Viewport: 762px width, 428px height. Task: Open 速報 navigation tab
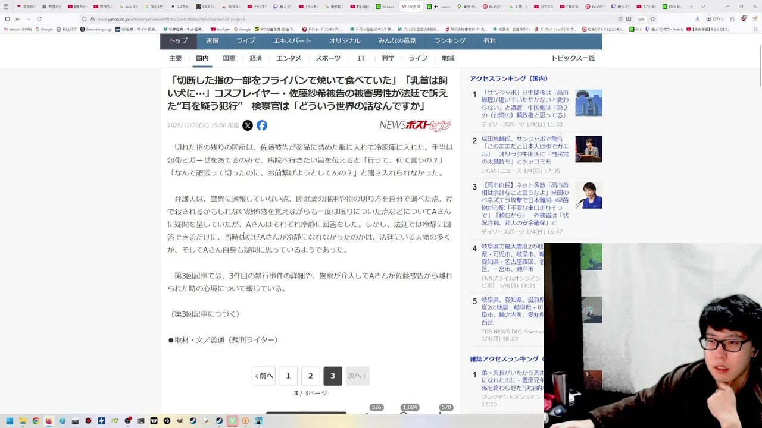(x=212, y=41)
